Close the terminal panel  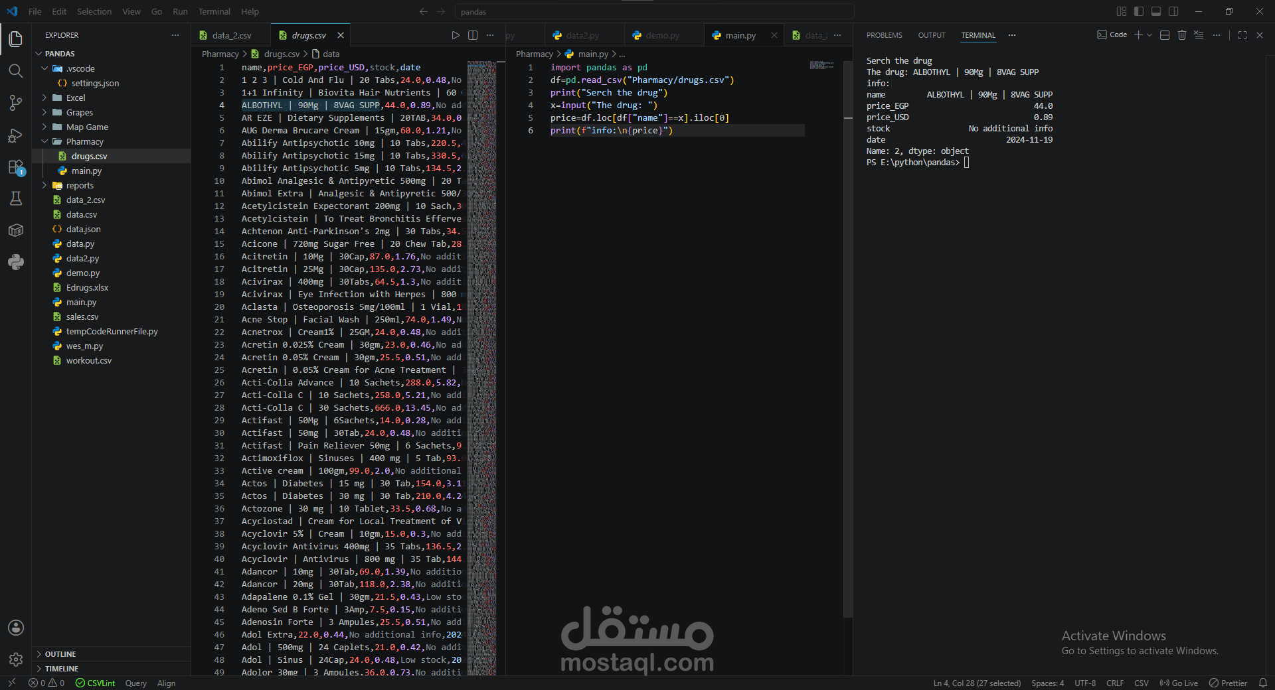(x=1260, y=35)
